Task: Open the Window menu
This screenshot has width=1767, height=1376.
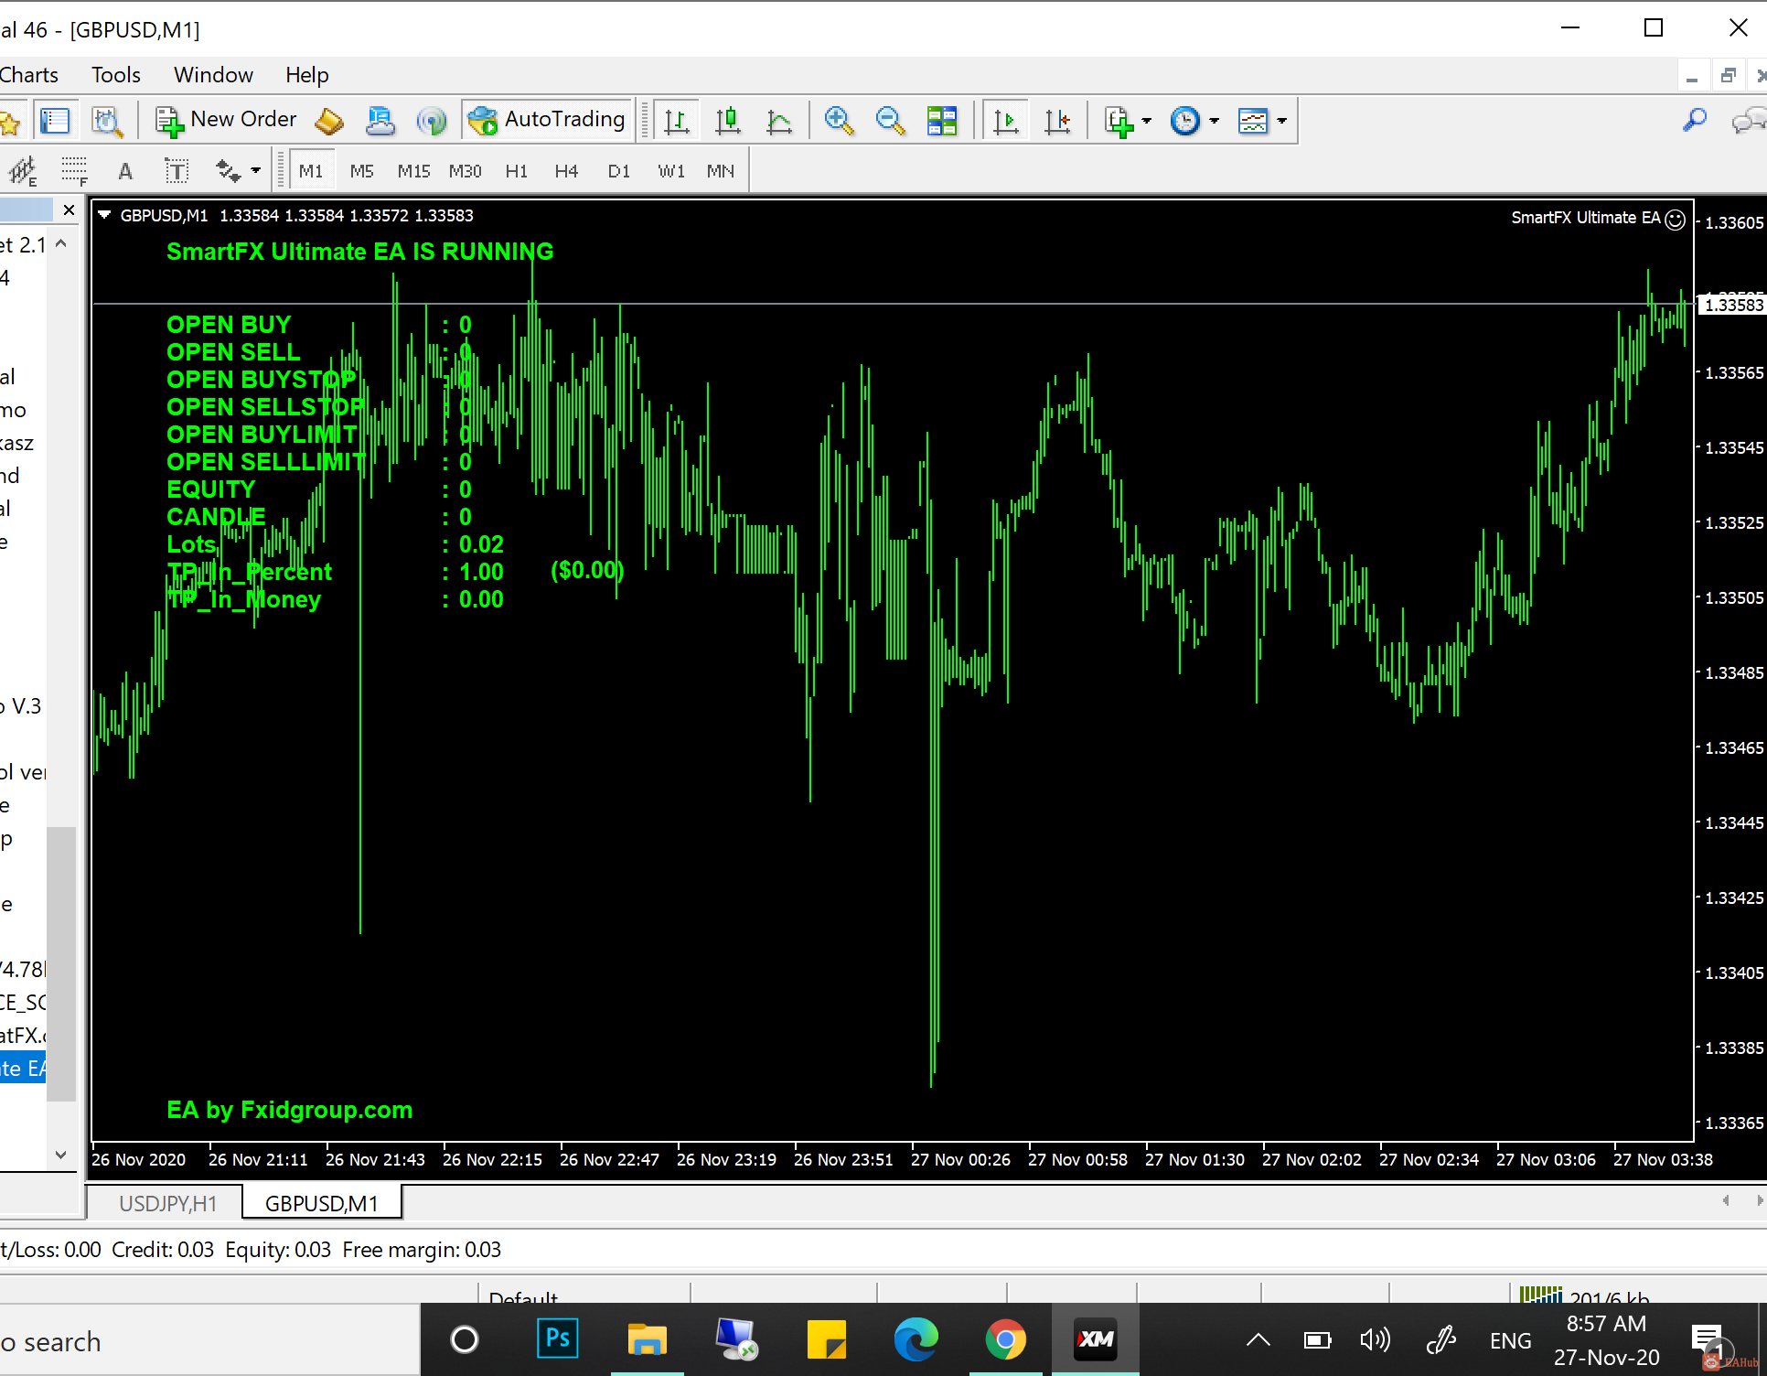Action: 213,75
